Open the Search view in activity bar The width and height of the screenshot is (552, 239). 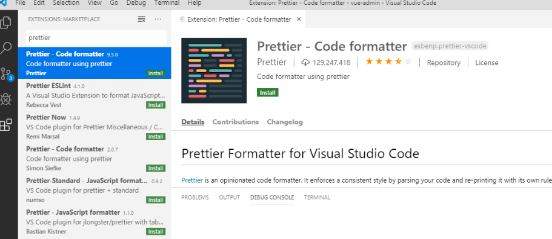[5, 48]
